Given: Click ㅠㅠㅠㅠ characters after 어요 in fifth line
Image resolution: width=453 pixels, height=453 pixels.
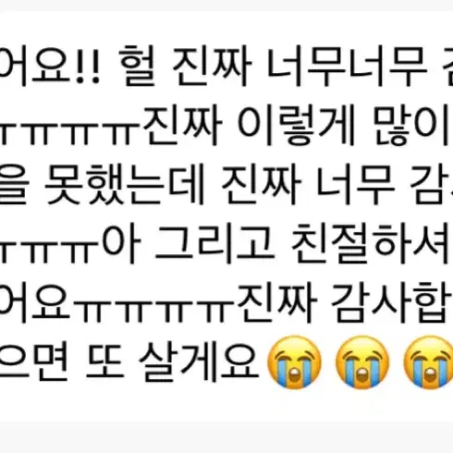Looking at the screenshot, I should (153, 309).
